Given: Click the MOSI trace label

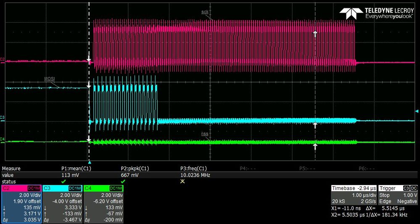Looking at the screenshot, I should tap(50, 78).
